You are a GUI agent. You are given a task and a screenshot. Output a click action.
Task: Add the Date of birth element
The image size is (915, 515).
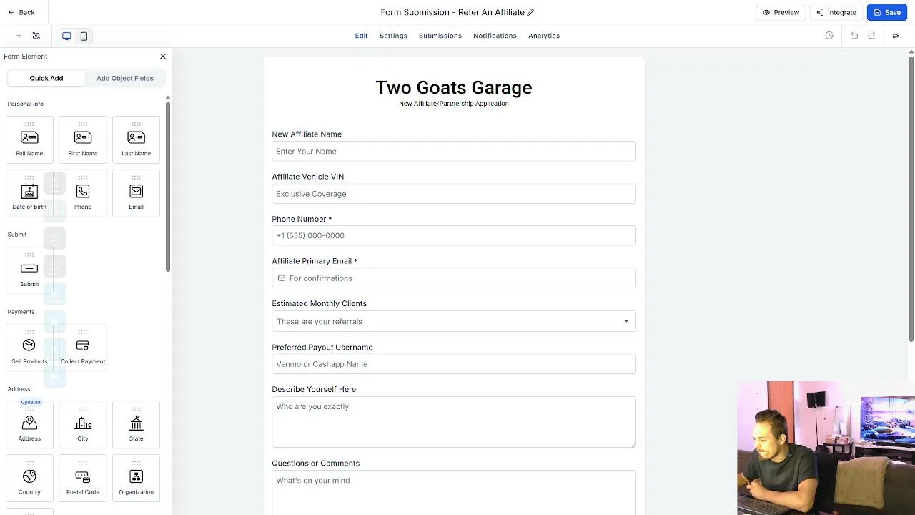[29, 193]
